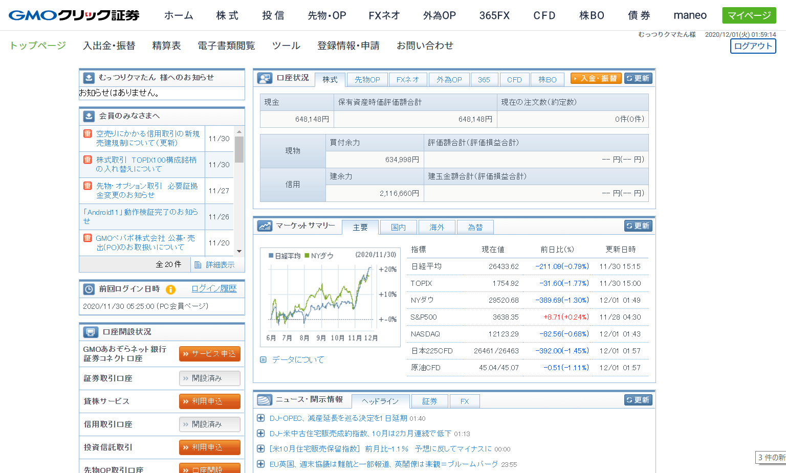The height and width of the screenshot is (473, 786).
Task: Refresh the ニュース・開示情報 panel
Action: pos(638,400)
